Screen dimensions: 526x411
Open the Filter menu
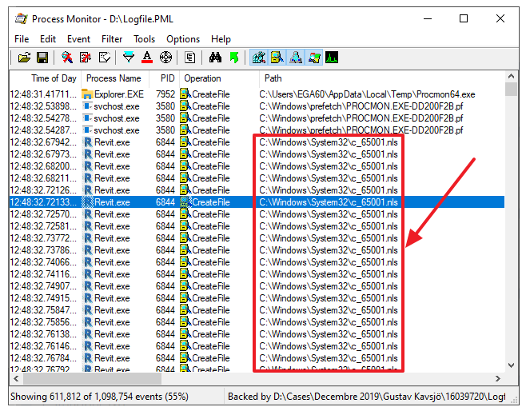click(112, 38)
